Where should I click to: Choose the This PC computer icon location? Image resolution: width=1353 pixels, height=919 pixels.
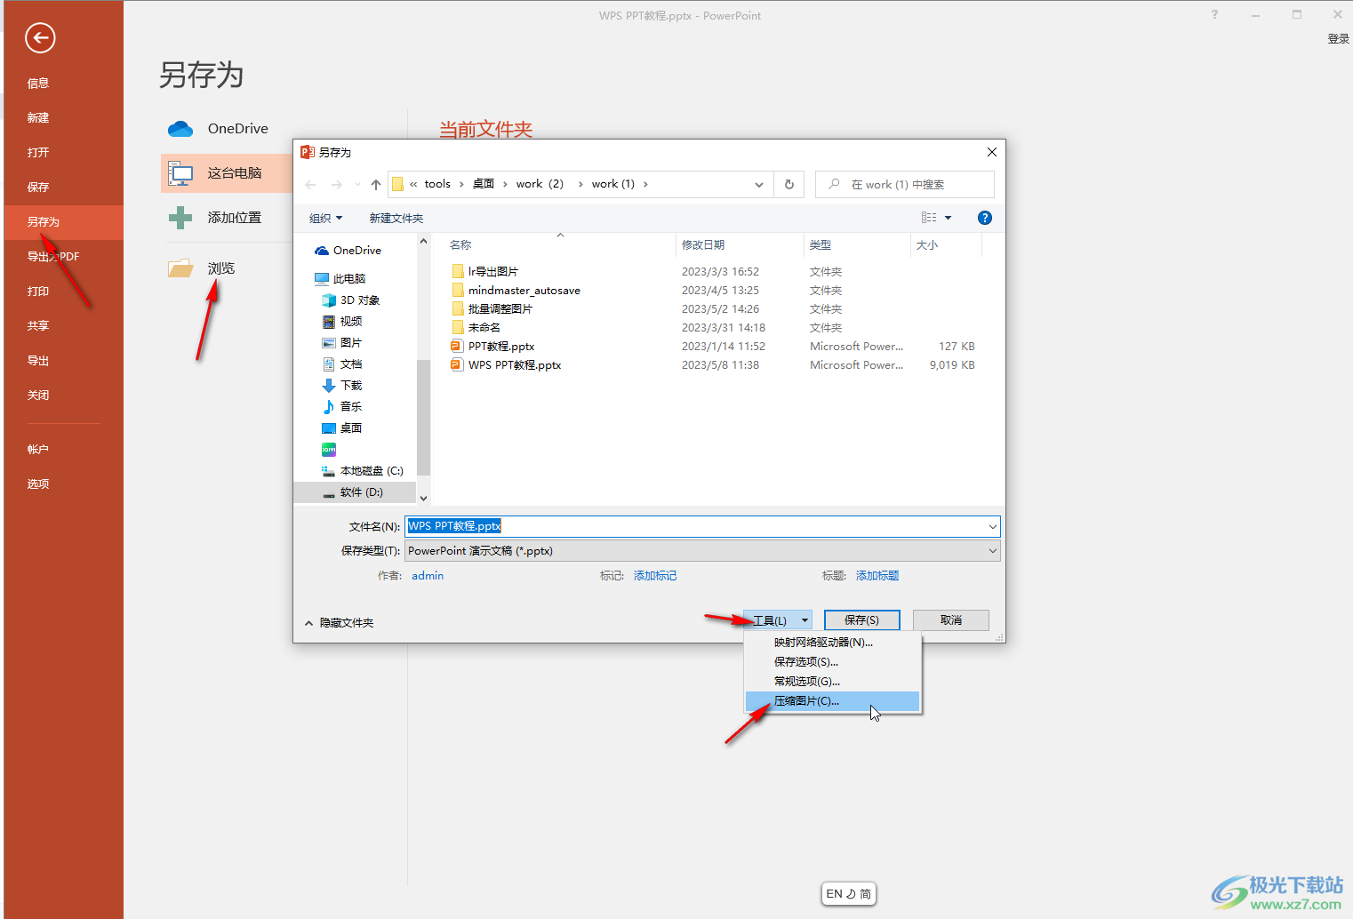180,173
